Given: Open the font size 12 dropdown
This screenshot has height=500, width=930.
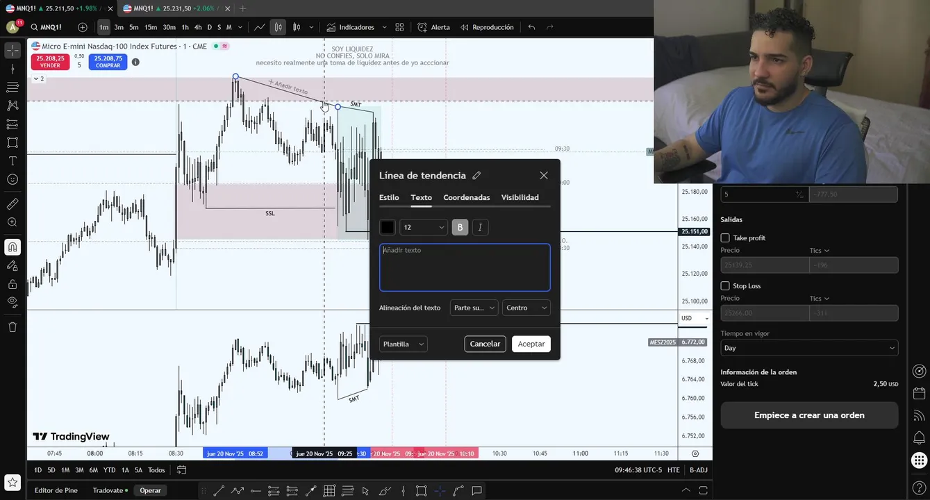Looking at the screenshot, I should tap(424, 227).
